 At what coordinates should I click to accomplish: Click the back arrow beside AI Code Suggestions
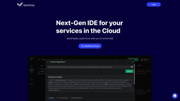[48, 62]
